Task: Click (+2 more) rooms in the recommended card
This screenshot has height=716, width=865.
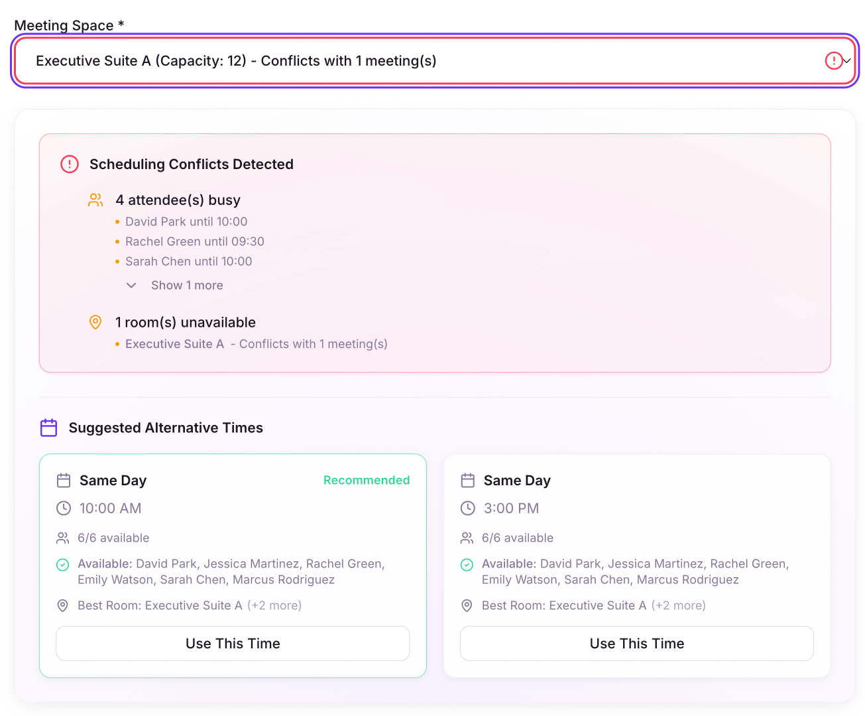Action: [x=274, y=605]
